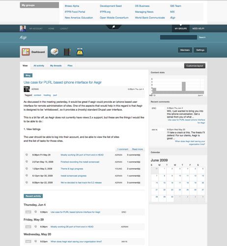Open the Managing News group
The width and height of the screenshot is (227, 246).
[x=144, y=12]
